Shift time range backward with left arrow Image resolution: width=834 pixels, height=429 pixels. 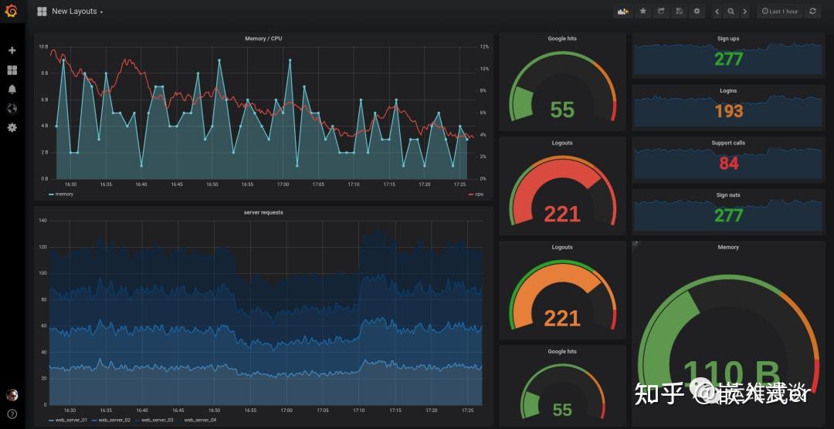click(717, 11)
